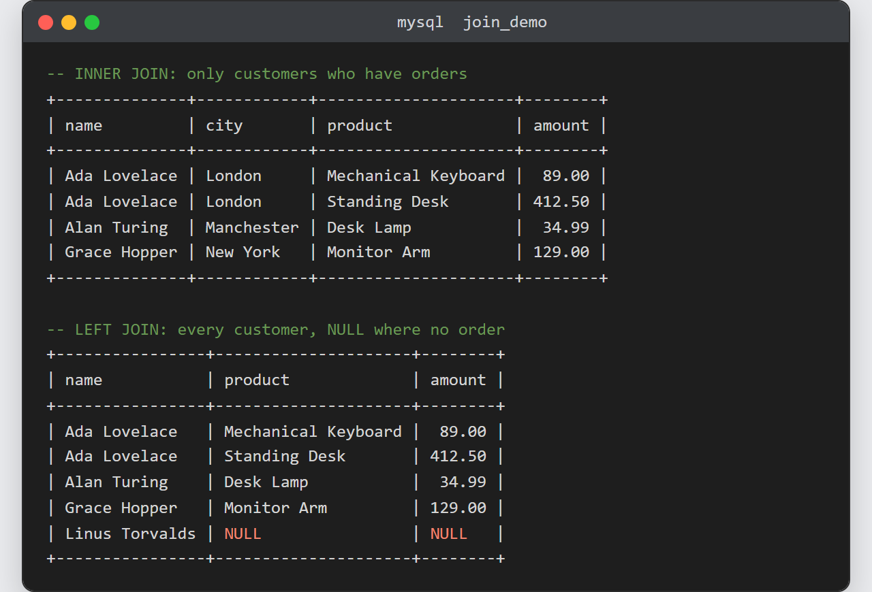Screen dimensions: 872x592
Task: Click the red NULL in the amount column
Action: (449, 533)
